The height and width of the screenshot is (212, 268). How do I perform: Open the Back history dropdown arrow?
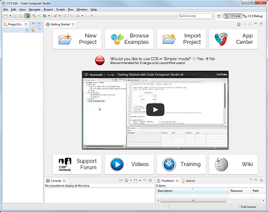coord(82,16)
